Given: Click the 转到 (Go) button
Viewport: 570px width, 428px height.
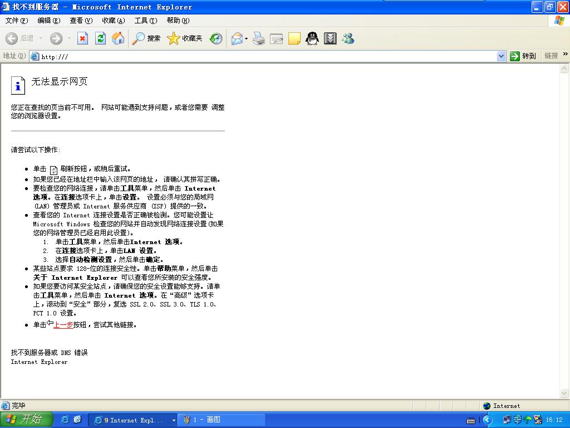Looking at the screenshot, I should point(523,56).
